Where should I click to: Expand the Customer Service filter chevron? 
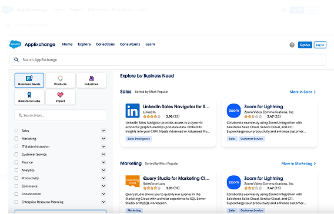point(103,154)
